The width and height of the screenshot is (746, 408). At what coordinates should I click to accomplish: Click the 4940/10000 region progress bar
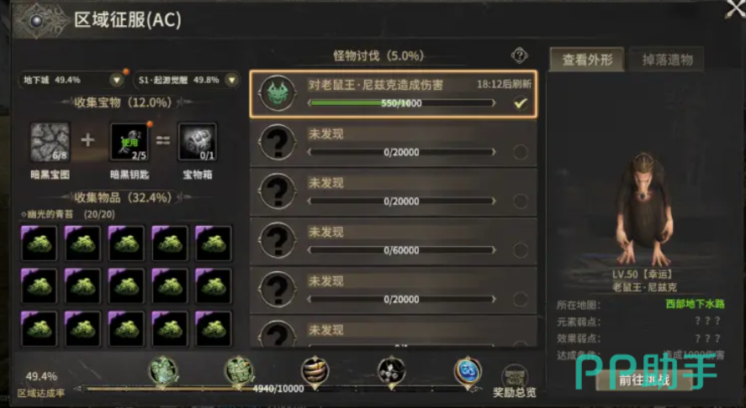[278, 389]
